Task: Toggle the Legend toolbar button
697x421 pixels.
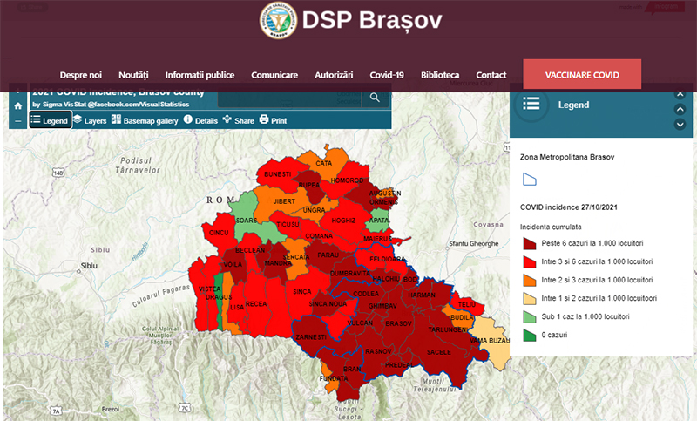Action: [x=50, y=120]
